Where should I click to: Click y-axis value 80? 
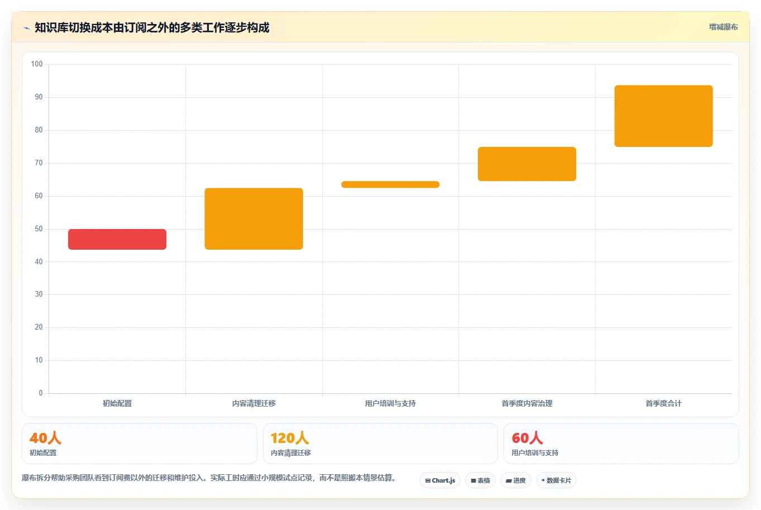click(39, 130)
